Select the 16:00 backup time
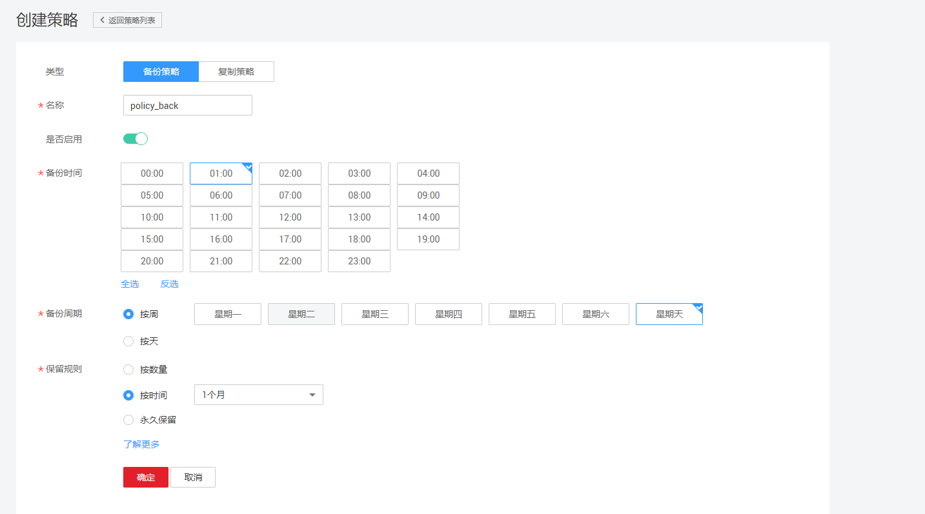925x514 pixels. pyautogui.click(x=221, y=239)
